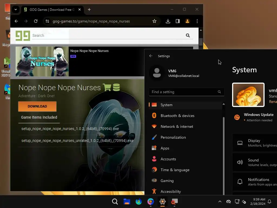Viewport: 277px width, 208px height.
Task: Open Chrome downloads icon
Action: click(168, 21)
